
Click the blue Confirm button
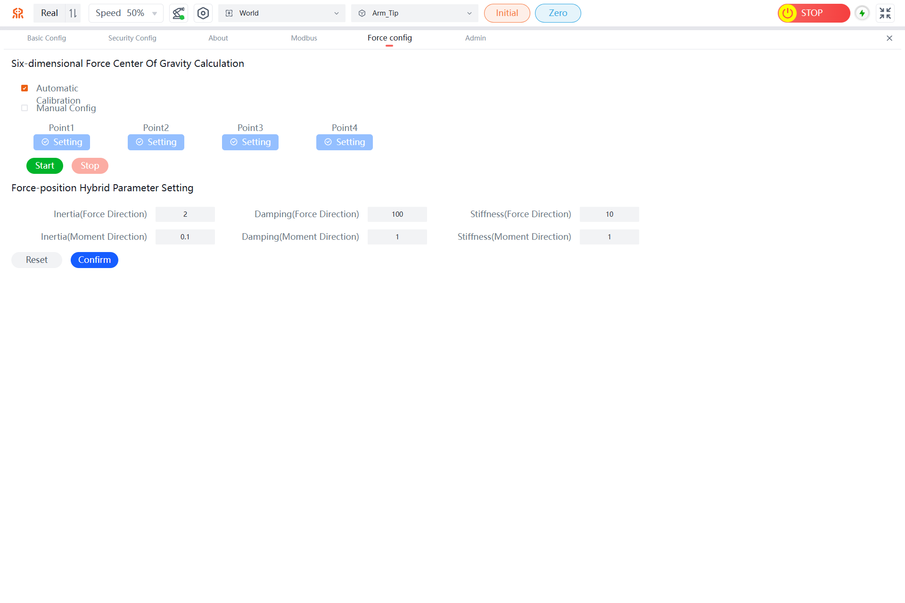point(94,260)
